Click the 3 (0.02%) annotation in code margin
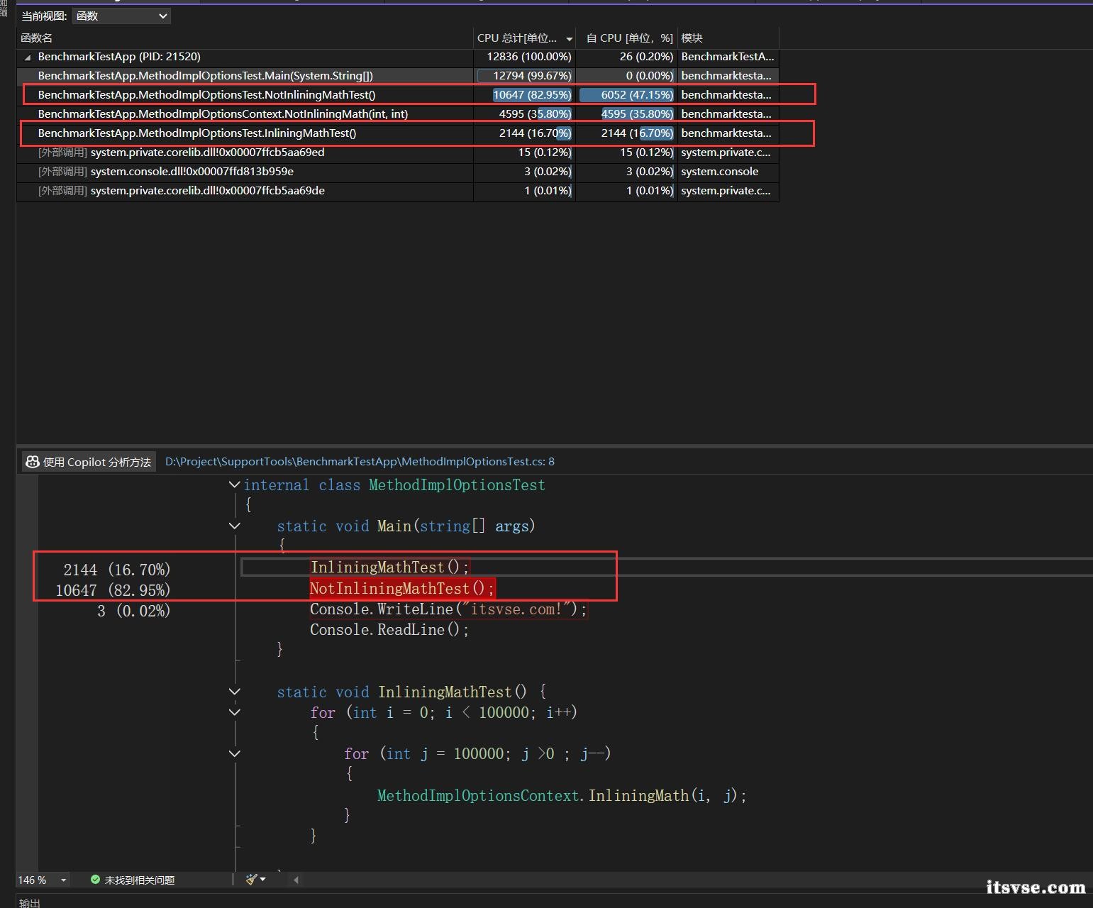The width and height of the screenshot is (1093, 908). click(x=134, y=611)
